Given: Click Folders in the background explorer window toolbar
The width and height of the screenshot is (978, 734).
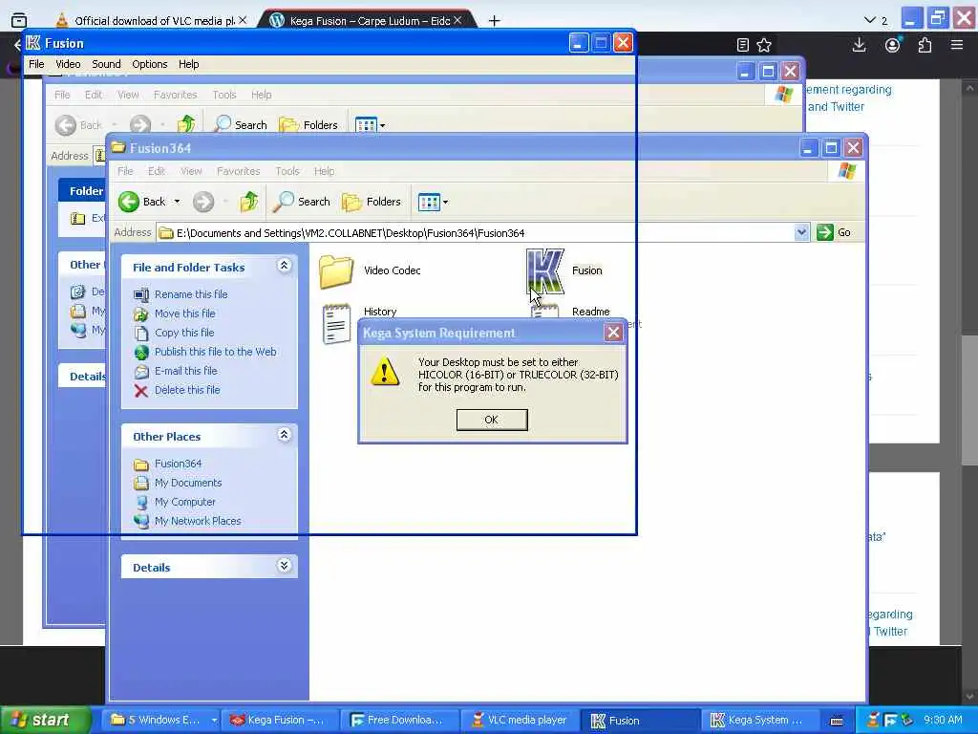Looking at the screenshot, I should click(308, 125).
